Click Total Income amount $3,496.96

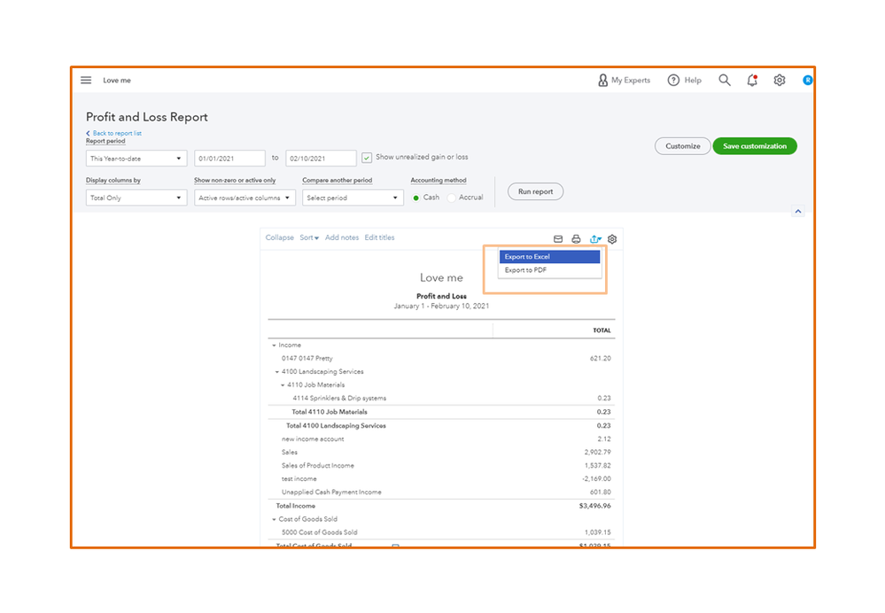pos(595,506)
